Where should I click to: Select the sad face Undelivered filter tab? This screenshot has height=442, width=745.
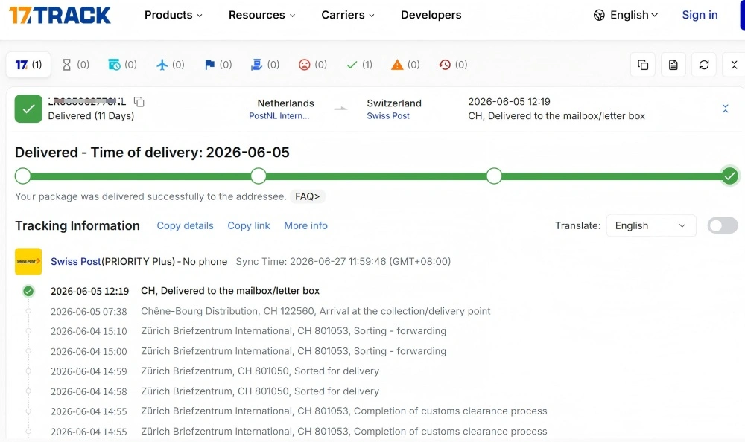313,65
